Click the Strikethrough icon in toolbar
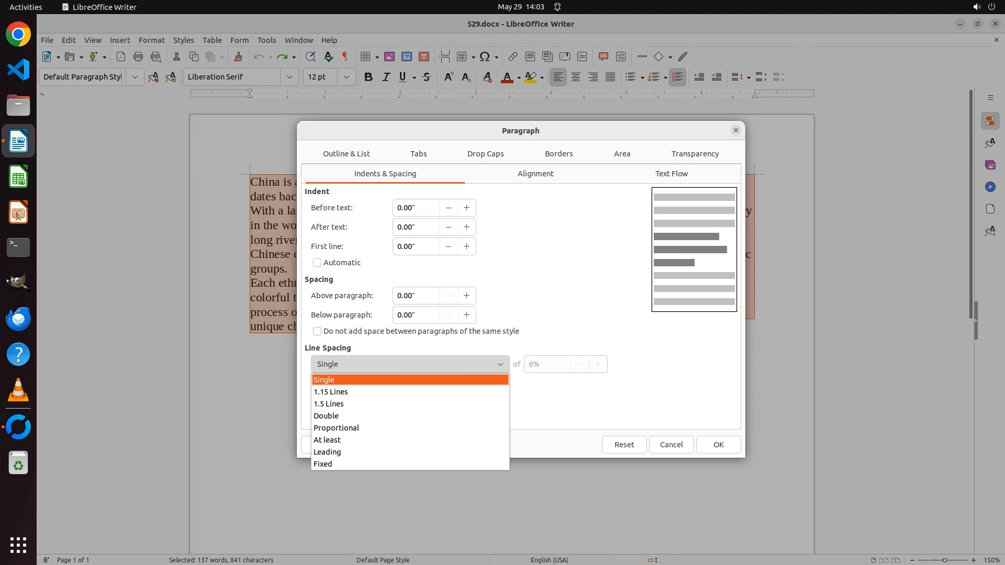1005x565 pixels. [x=427, y=77]
